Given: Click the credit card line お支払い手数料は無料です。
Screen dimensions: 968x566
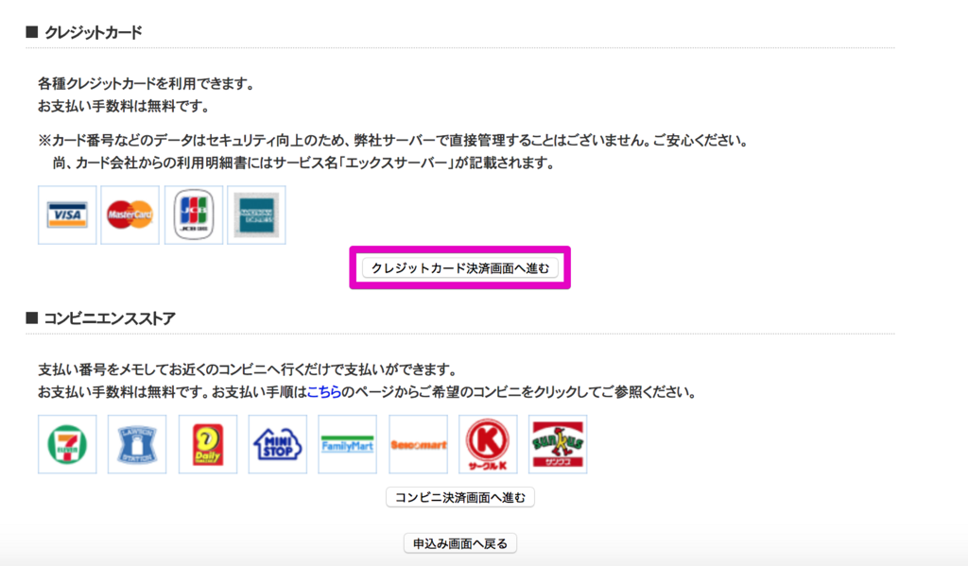Looking at the screenshot, I should [x=124, y=106].
